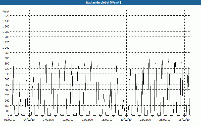Select the 10/02/19 x-axis date
The height and width of the screenshot is (126, 201).
pos(68,120)
